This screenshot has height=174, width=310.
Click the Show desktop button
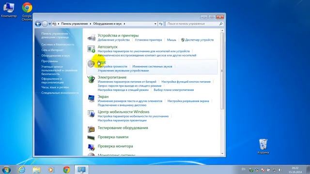click(x=308, y=170)
